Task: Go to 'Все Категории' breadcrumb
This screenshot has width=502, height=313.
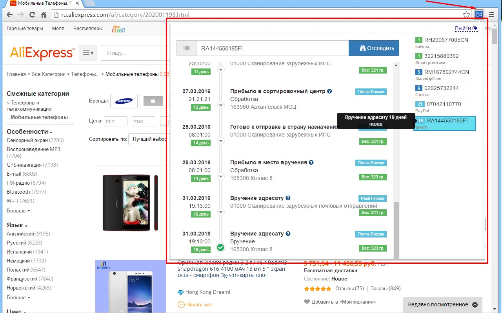Action: (48, 74)
